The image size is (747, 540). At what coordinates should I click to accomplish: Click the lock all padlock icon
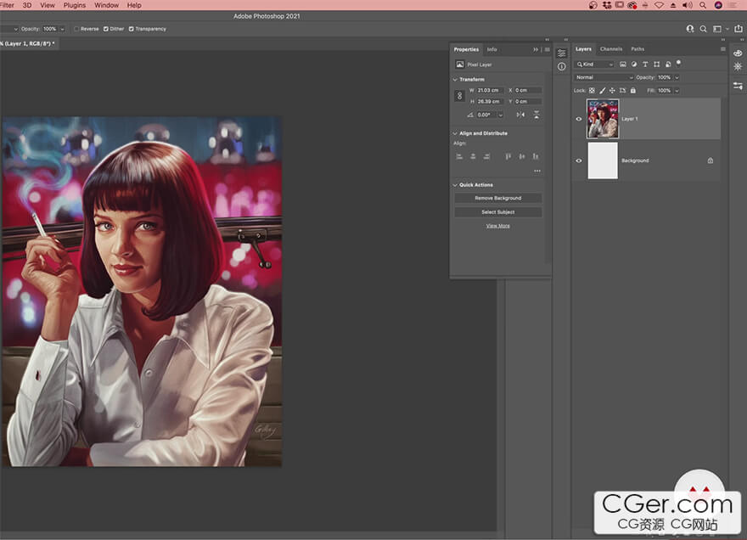coord(635,90)
